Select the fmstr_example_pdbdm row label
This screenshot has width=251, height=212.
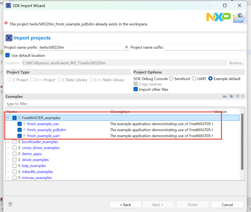pos(46,130)
